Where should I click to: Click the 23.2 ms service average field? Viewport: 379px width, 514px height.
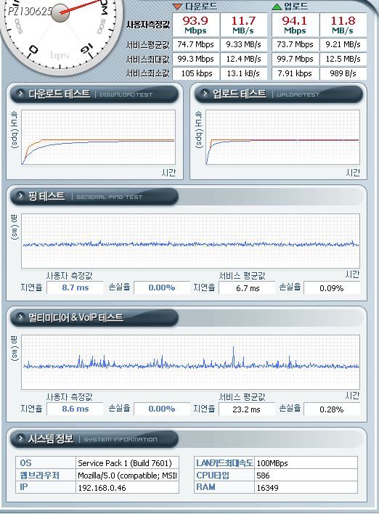[x=247, y=409]
